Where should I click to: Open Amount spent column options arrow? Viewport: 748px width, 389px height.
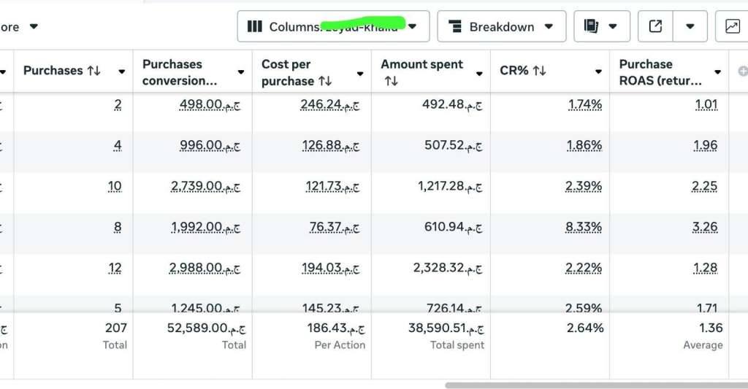tap(479, 74)
